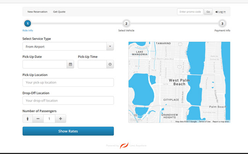Click the Log in link
248x154 pixels.
221,12
